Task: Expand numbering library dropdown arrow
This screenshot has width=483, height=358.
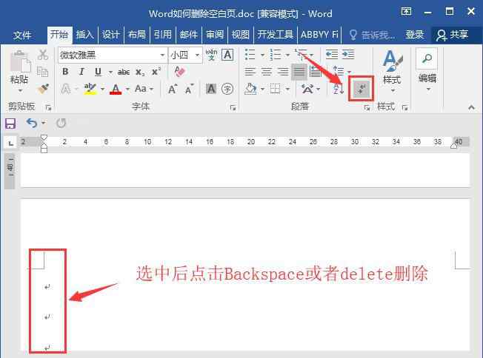Action: pyautogui.click(x=287, y=55)
